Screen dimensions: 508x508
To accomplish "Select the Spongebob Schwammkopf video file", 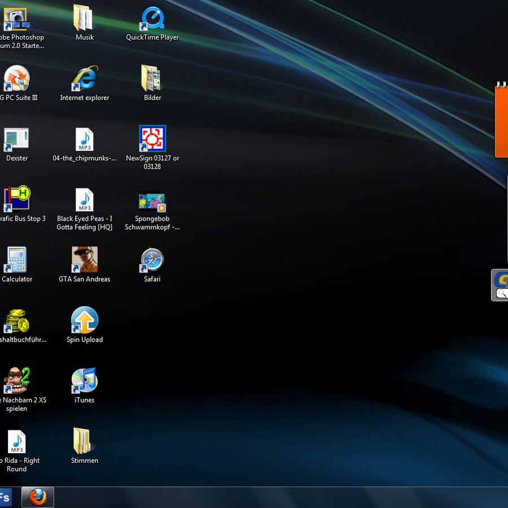I will click(x=152, y=202).
